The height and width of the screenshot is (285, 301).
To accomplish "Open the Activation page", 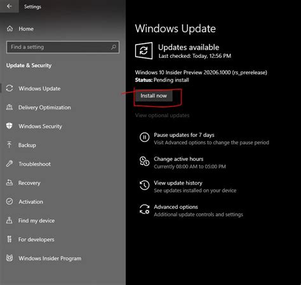I will point(31,202).
